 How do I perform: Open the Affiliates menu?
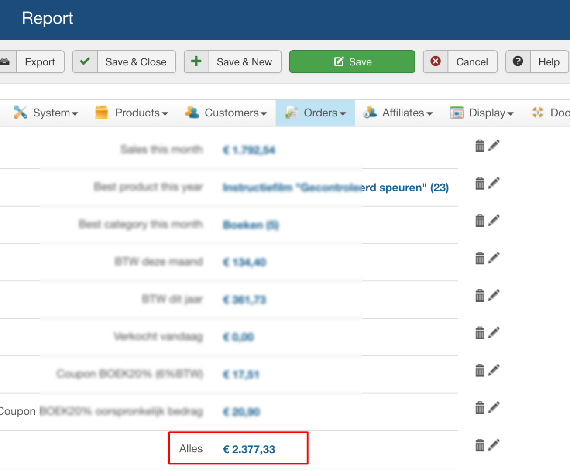click(398, 113)
